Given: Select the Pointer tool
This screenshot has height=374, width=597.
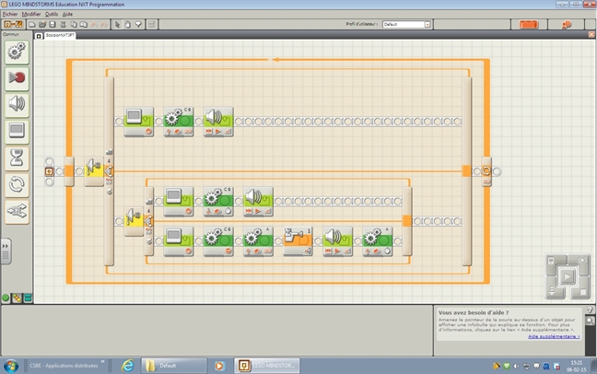Looking at the screenshot, I should (x=117, y=24).
